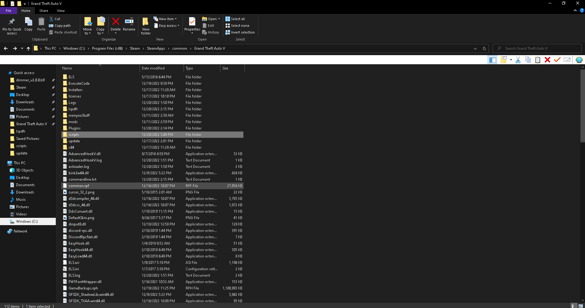Open Saved Pictures in Quick access
The height and width of the screenshot is (308, 585).
point(27,139)
